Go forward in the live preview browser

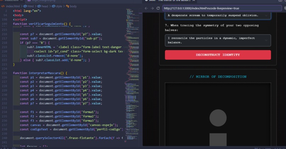[152, 8]
